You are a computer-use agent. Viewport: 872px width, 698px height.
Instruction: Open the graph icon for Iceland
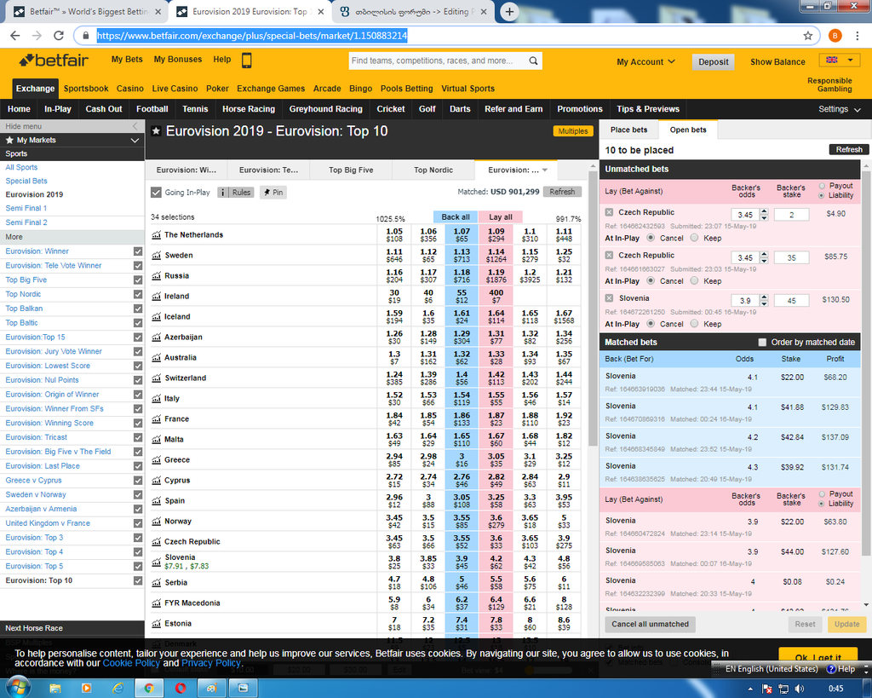tap(157, 317)
